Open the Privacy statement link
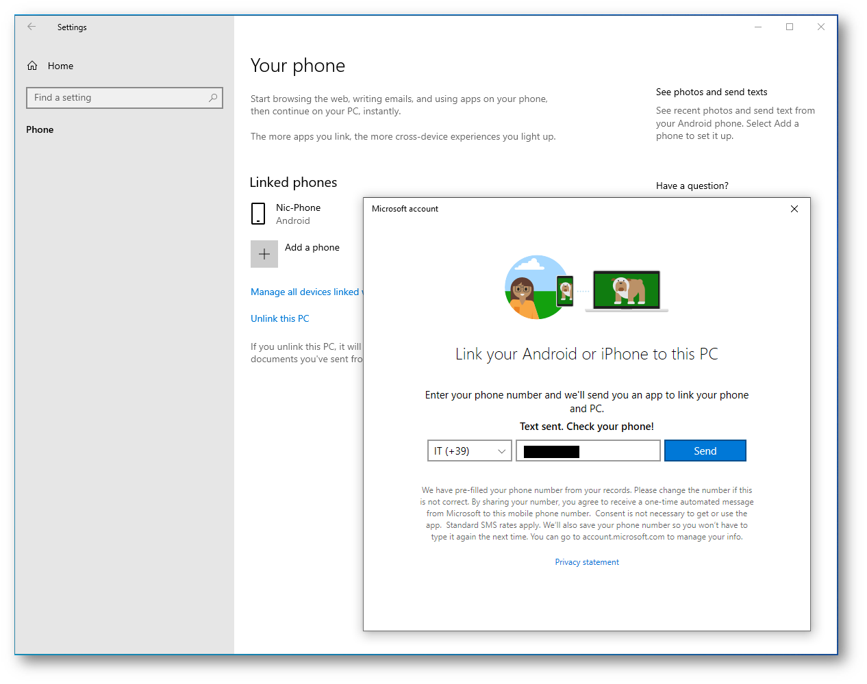Viewport: 867px width, 684px height. 587,562
